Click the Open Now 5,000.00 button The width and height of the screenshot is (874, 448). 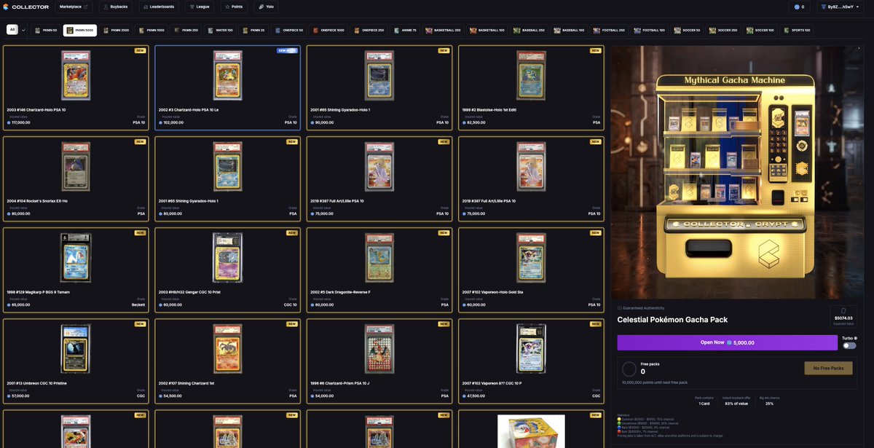728,342
